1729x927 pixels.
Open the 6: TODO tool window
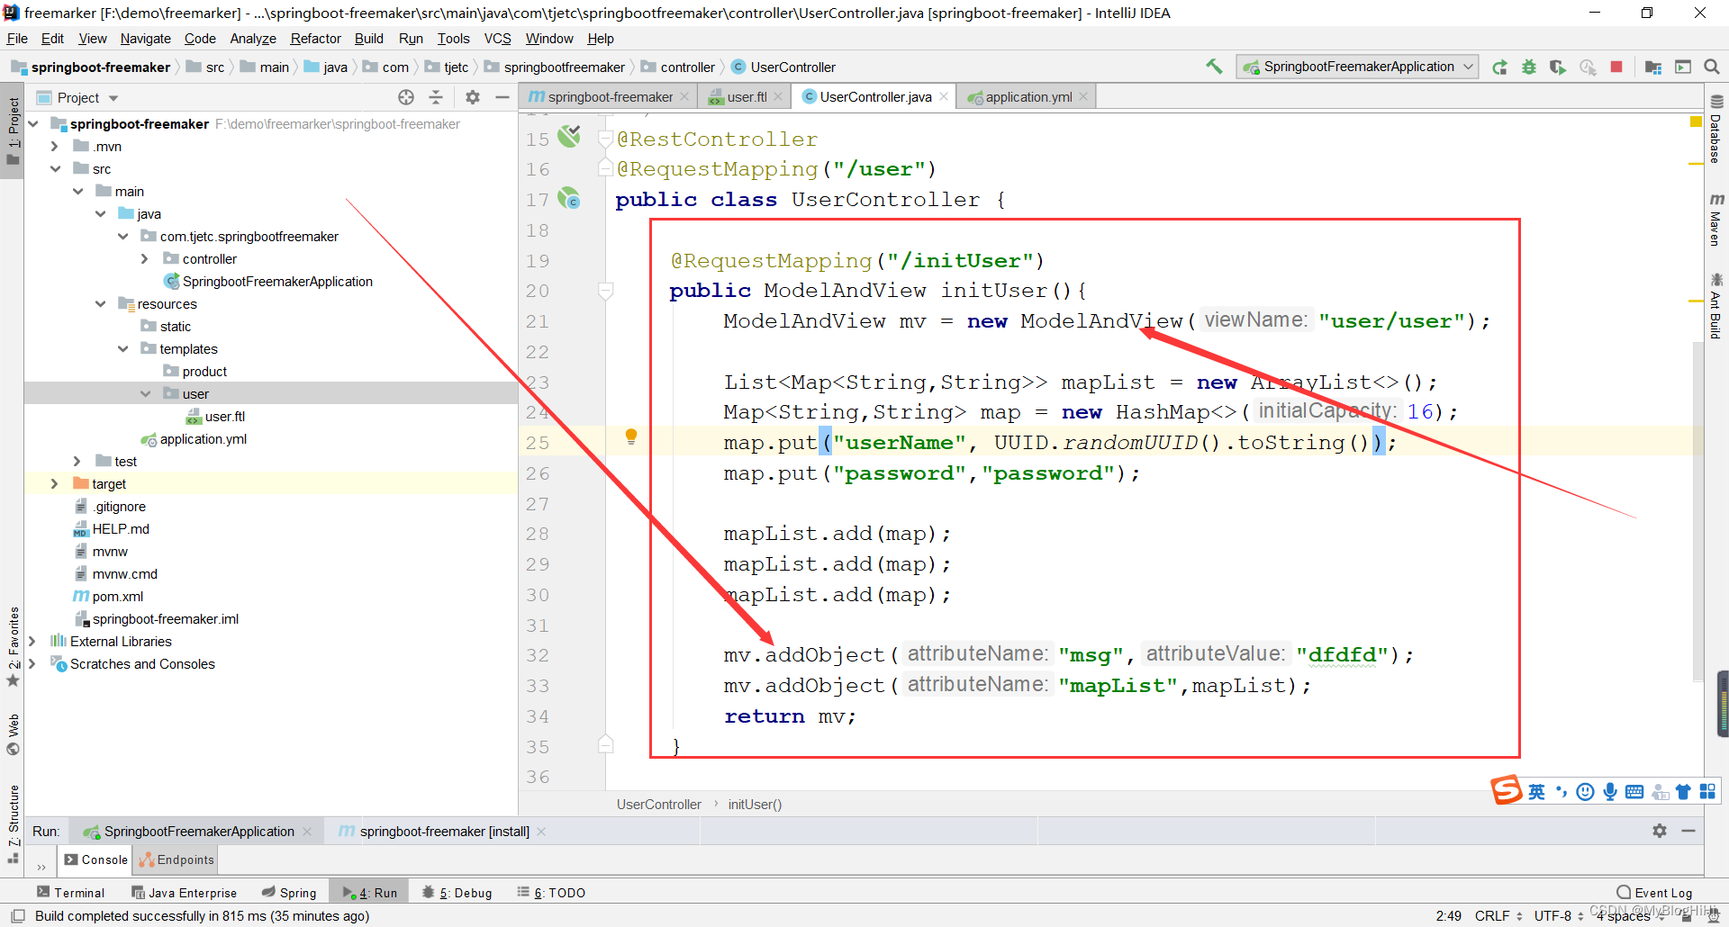(551, 893)
